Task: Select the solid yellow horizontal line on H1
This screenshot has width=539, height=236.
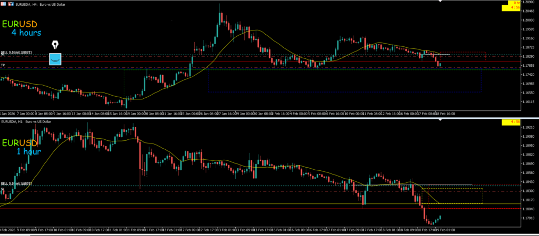Action: pyautogui.click(x=260, y=204)
